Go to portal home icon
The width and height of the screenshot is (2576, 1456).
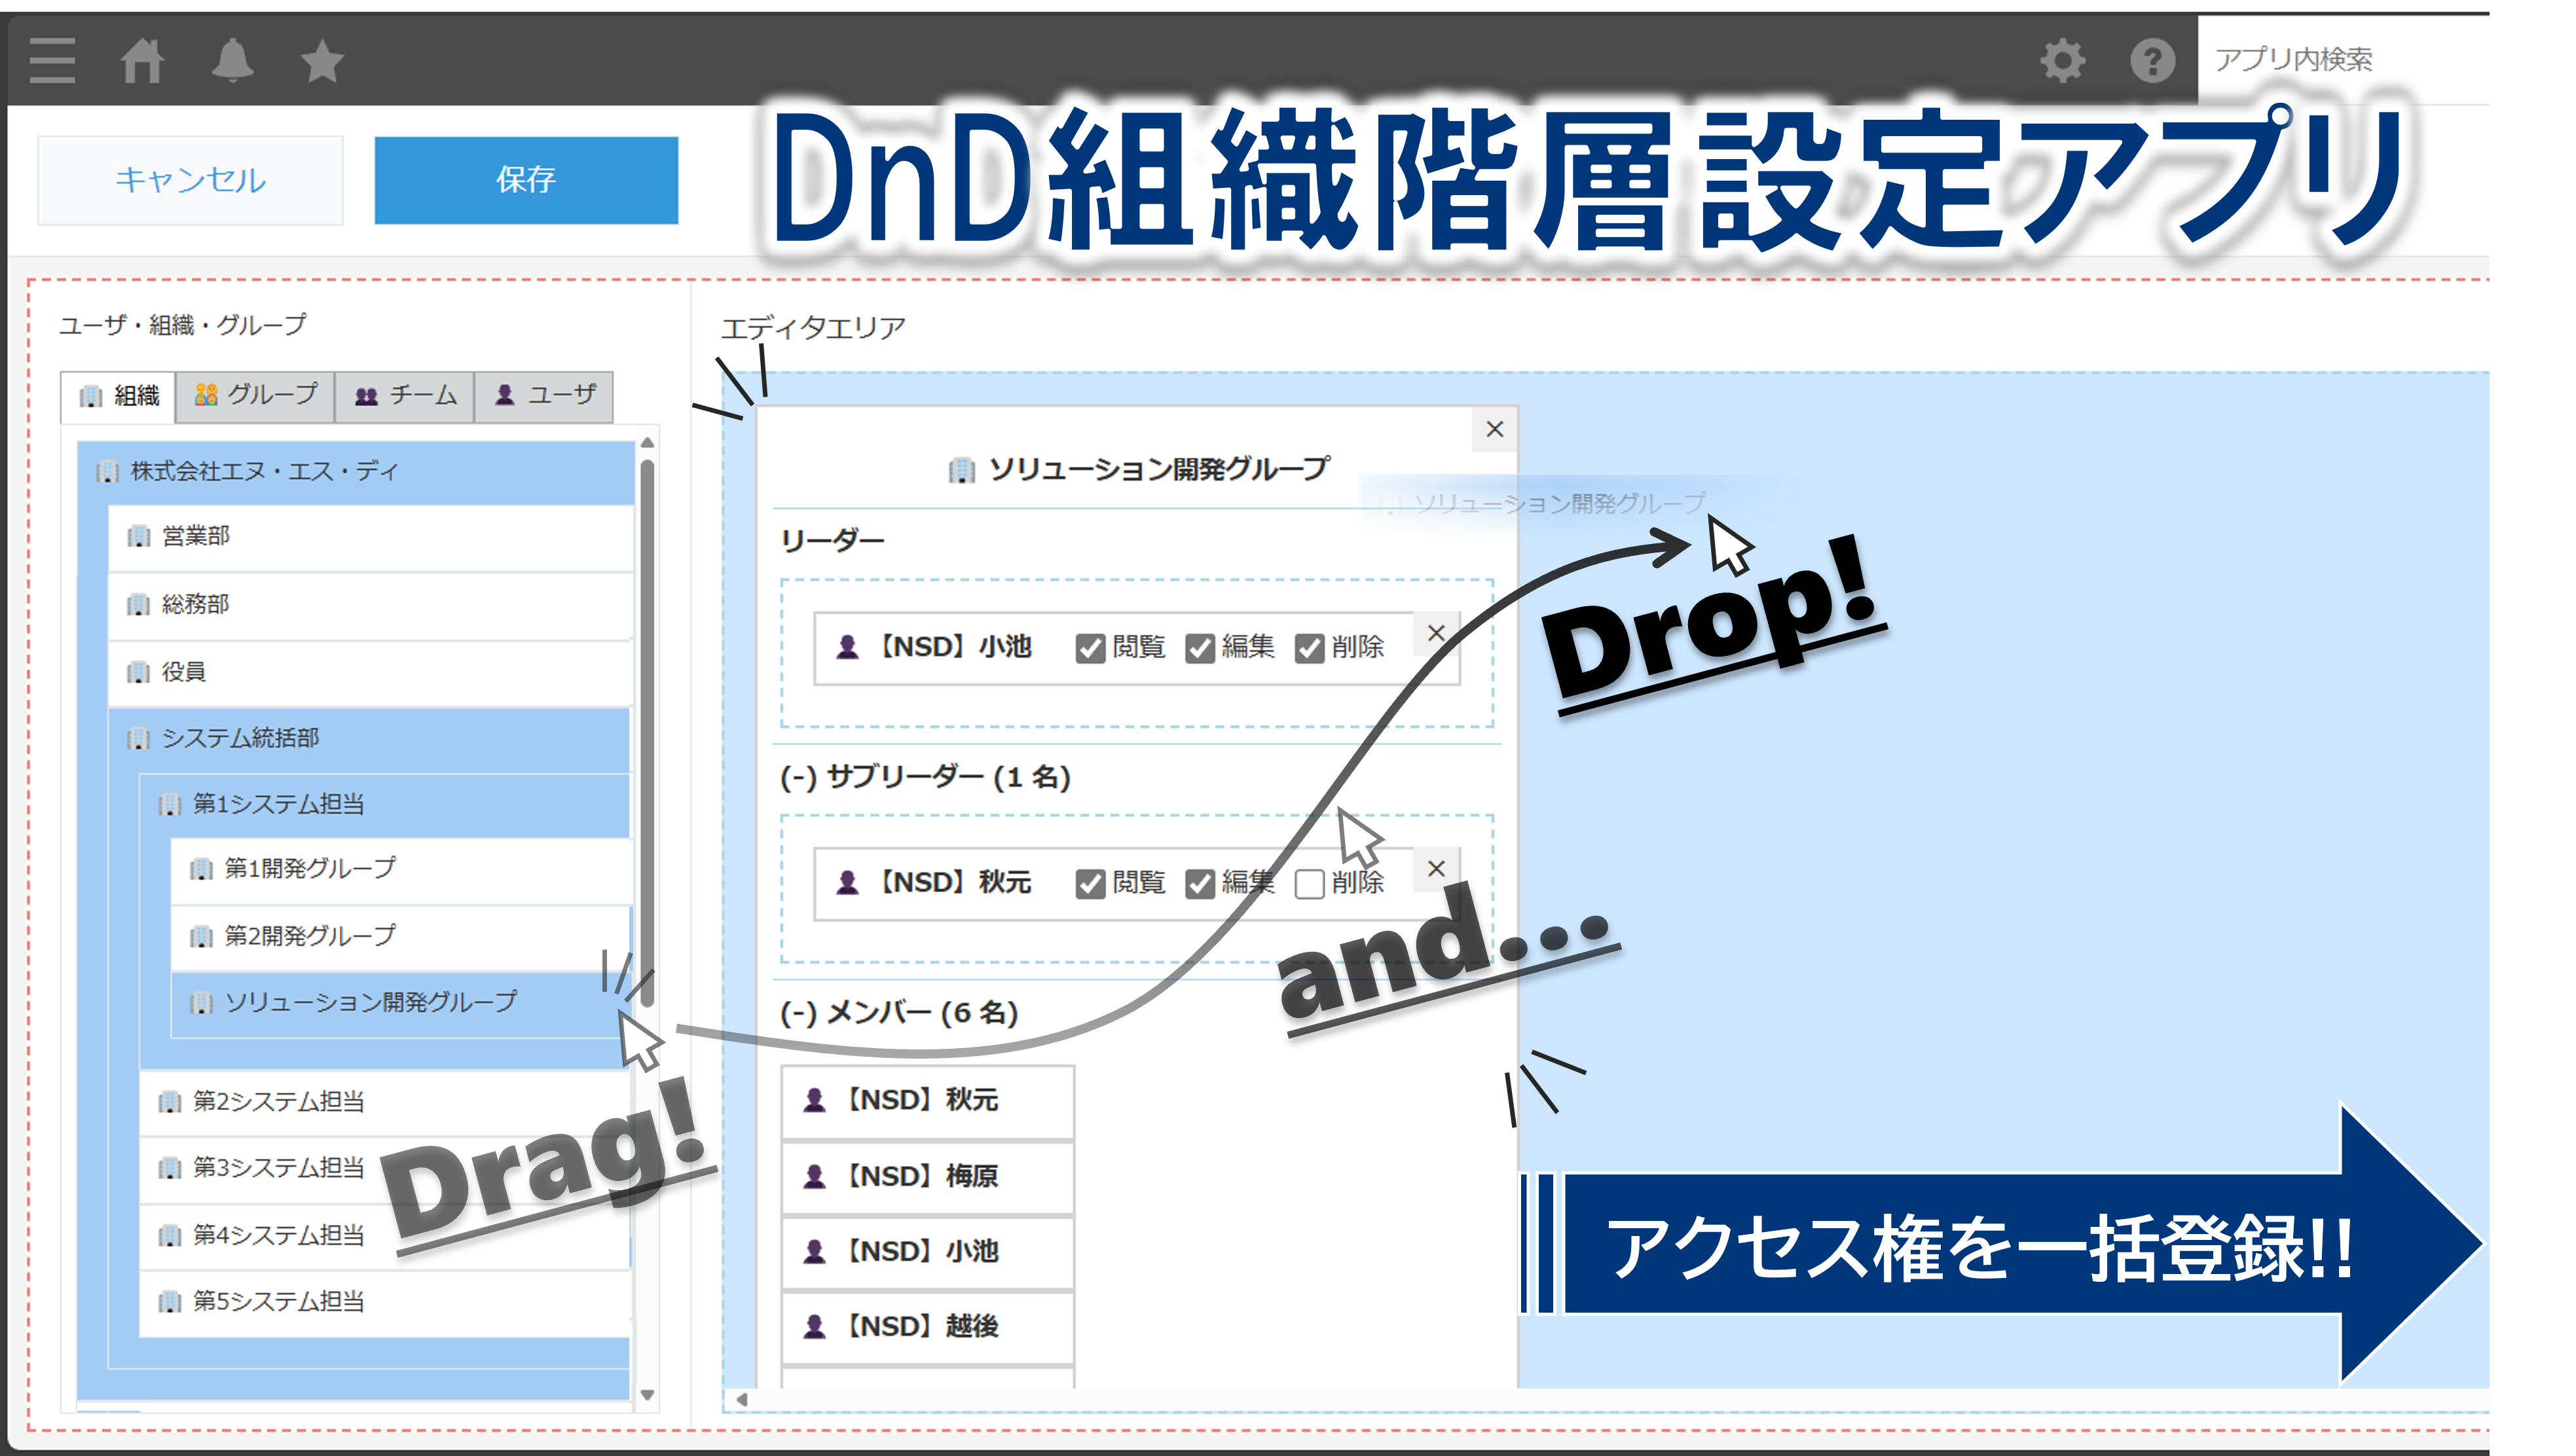coord(142,60)
